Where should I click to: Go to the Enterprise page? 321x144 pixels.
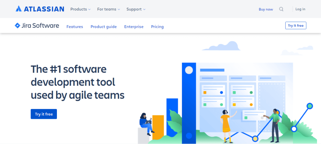pyautogui.click(x=134, y=27)
